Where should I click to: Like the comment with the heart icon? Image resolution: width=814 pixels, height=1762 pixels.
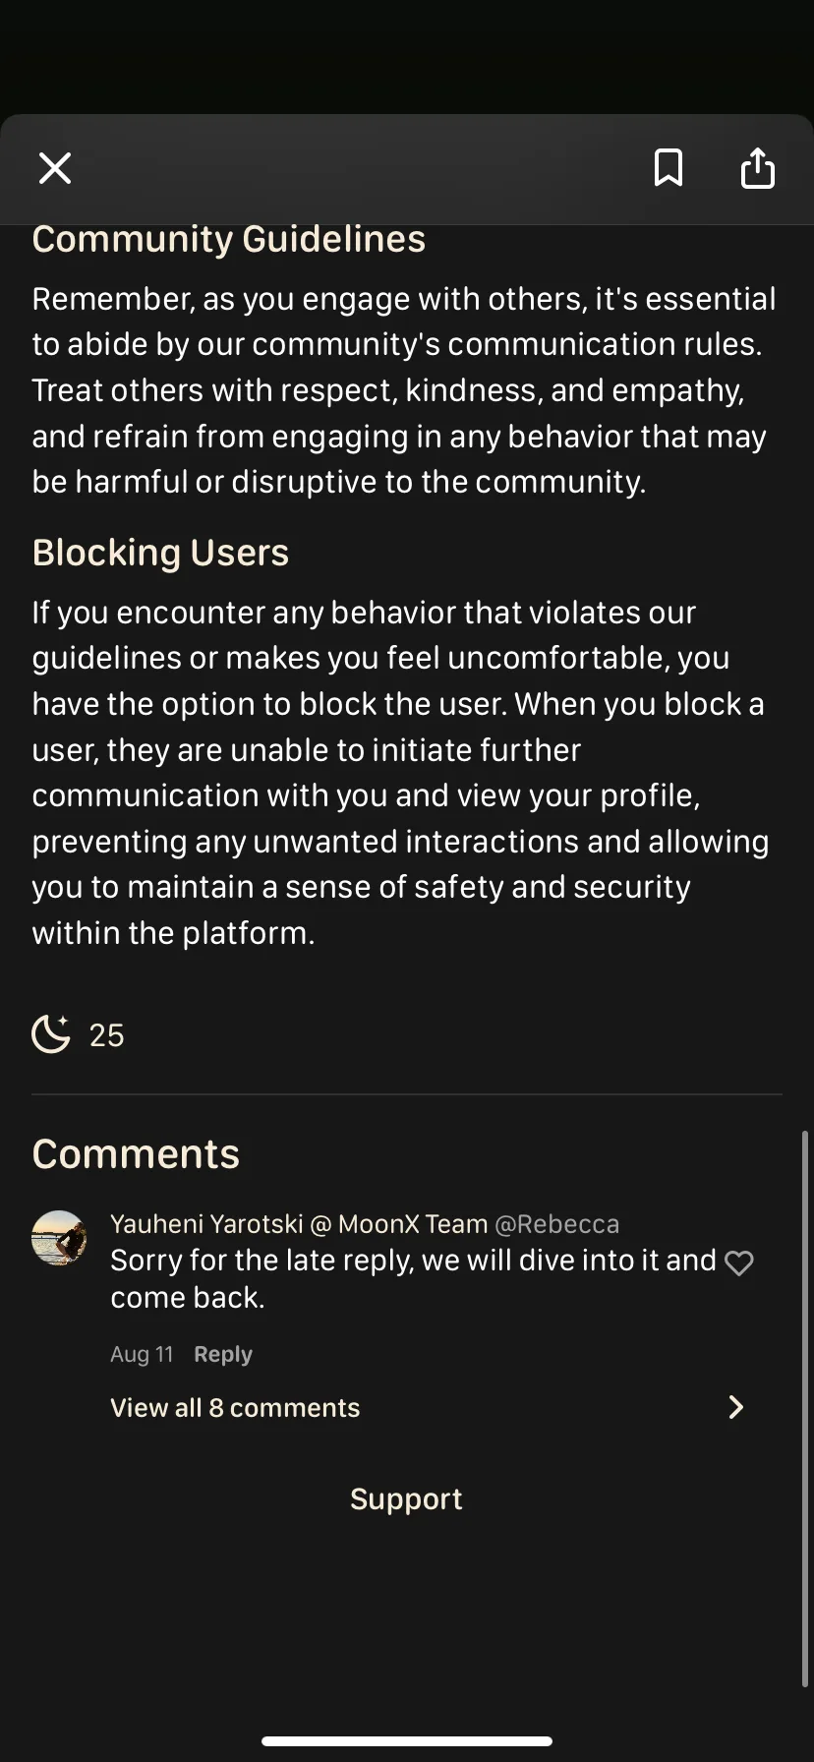point(738,1263)
